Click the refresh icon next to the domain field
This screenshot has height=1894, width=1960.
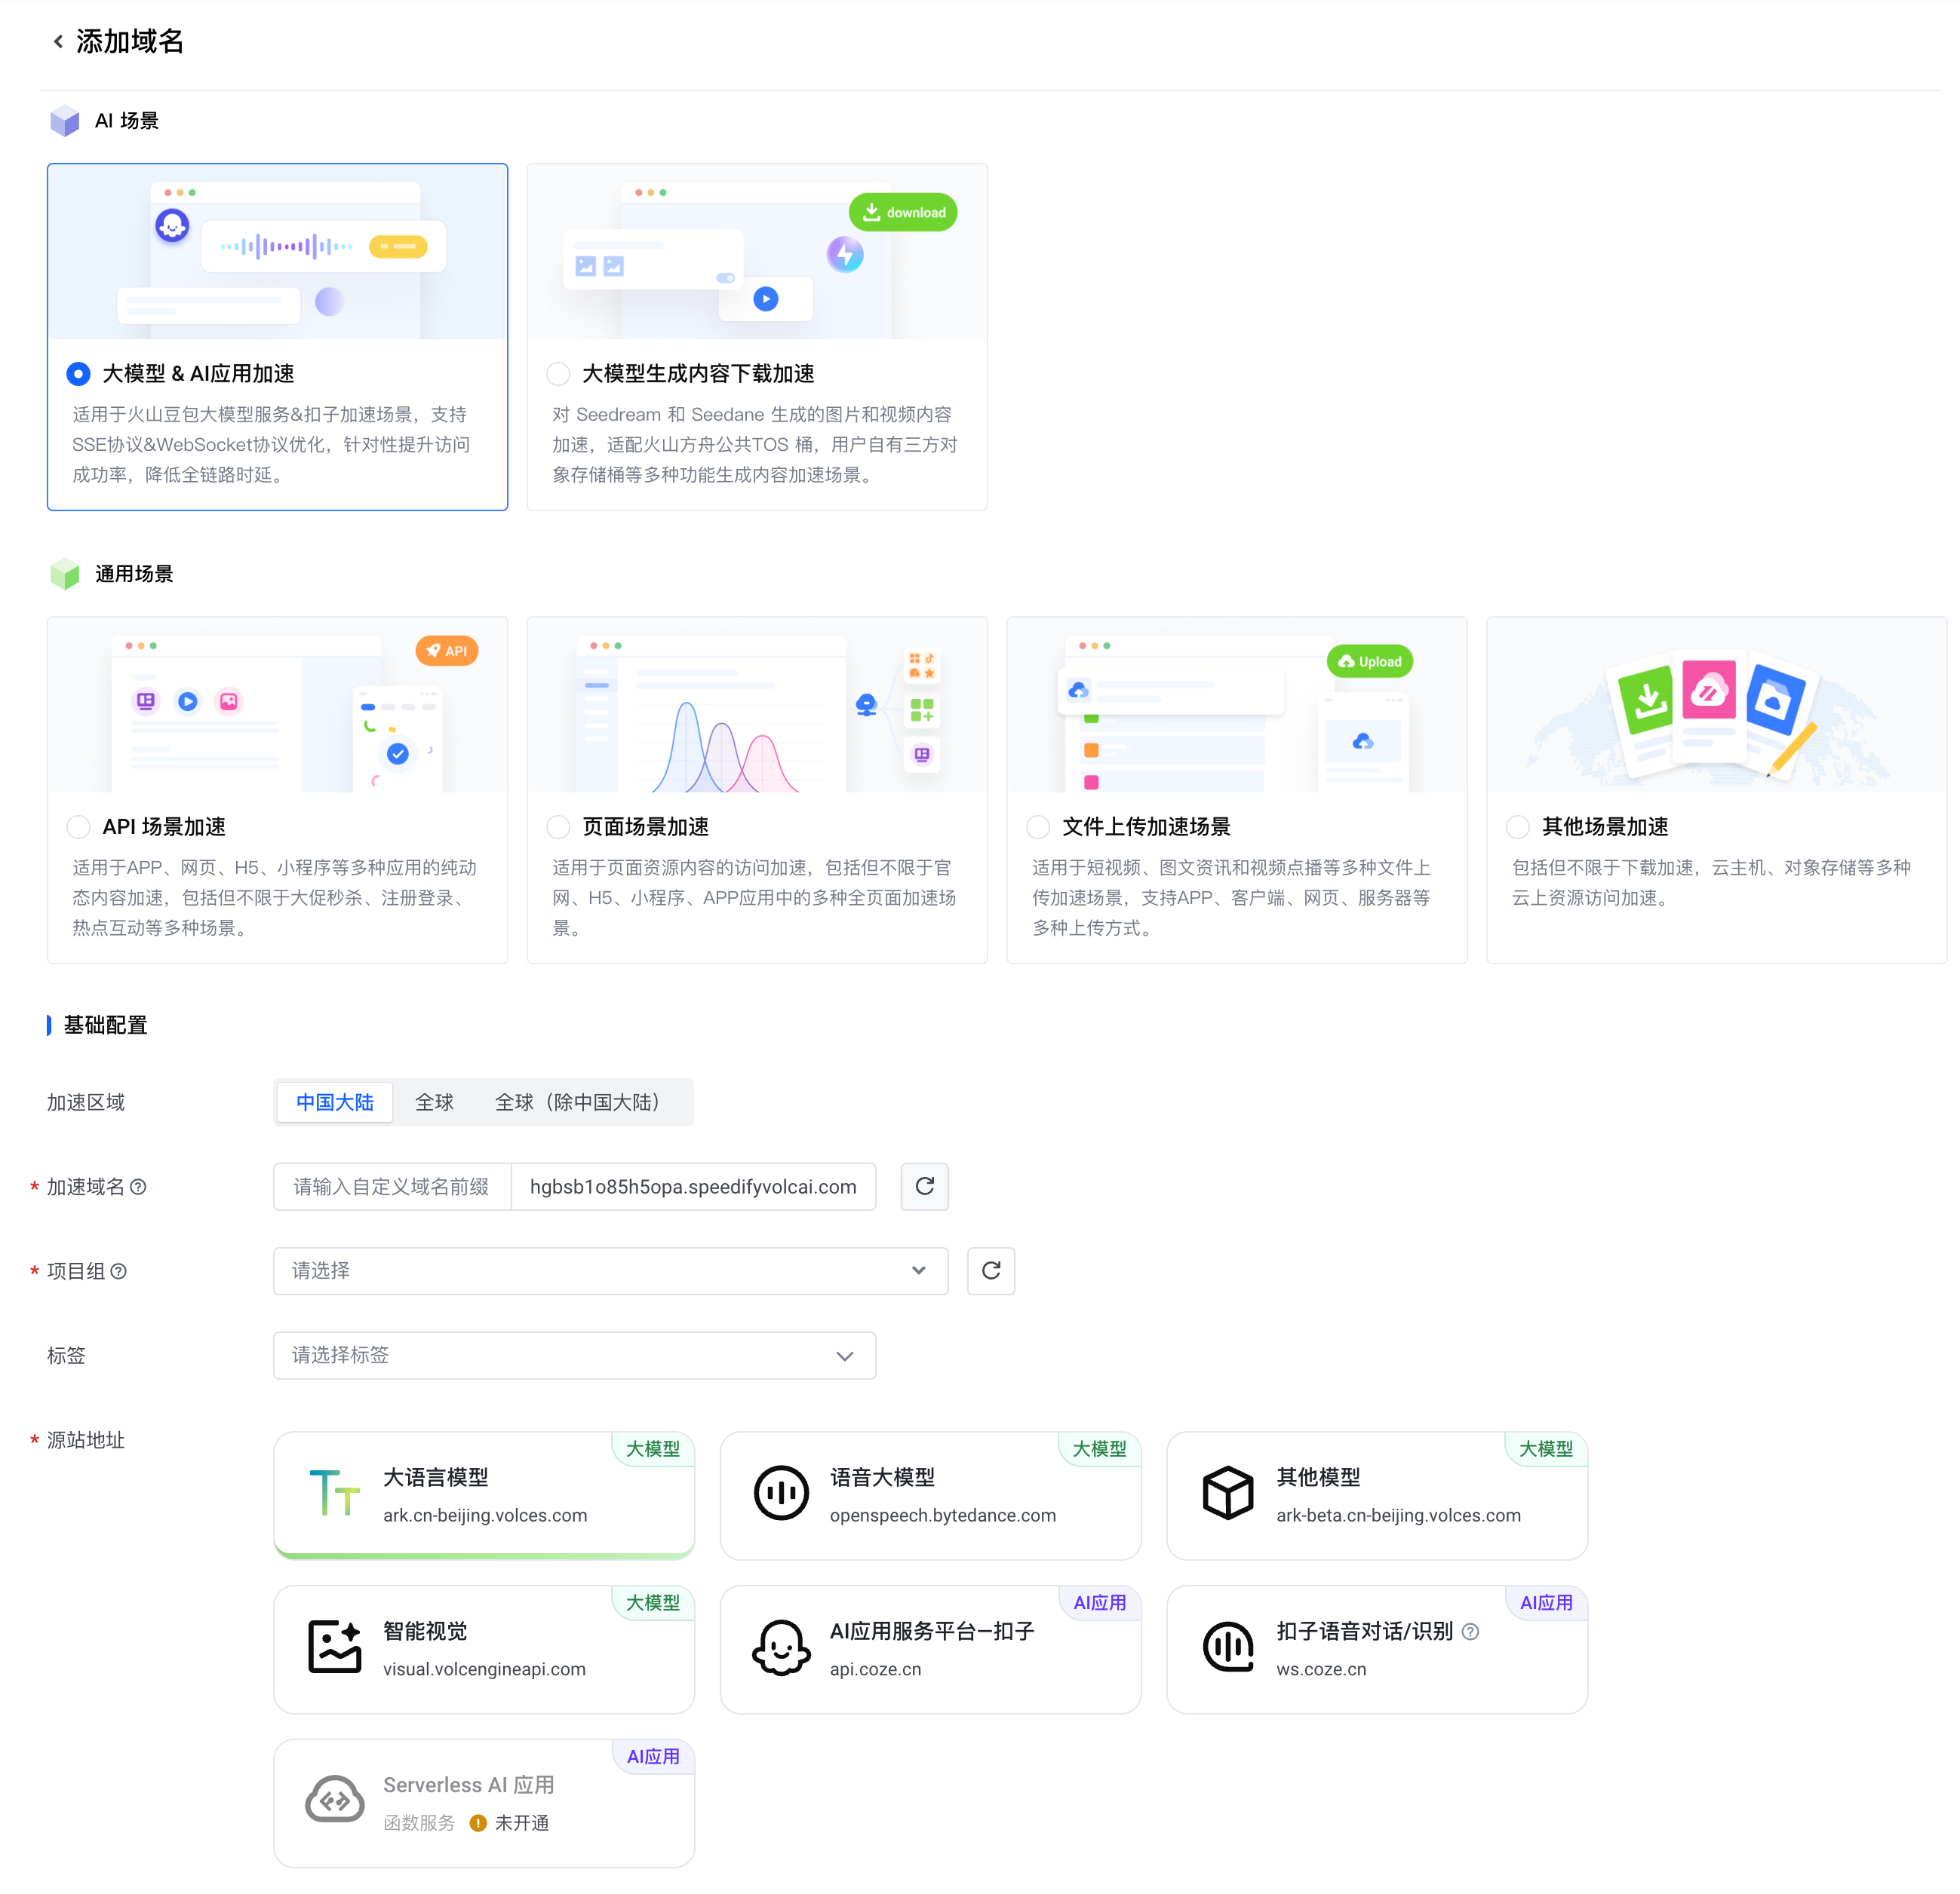pyautogui.click(x=924, y=1186)
